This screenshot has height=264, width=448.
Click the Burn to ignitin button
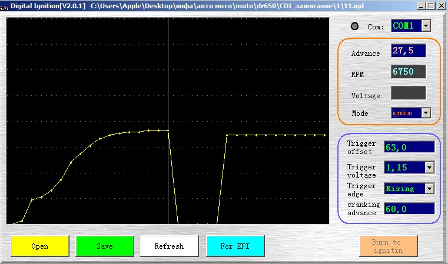point(389,246)
